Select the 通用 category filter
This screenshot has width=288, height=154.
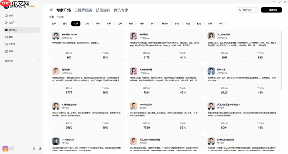[65, 24]
